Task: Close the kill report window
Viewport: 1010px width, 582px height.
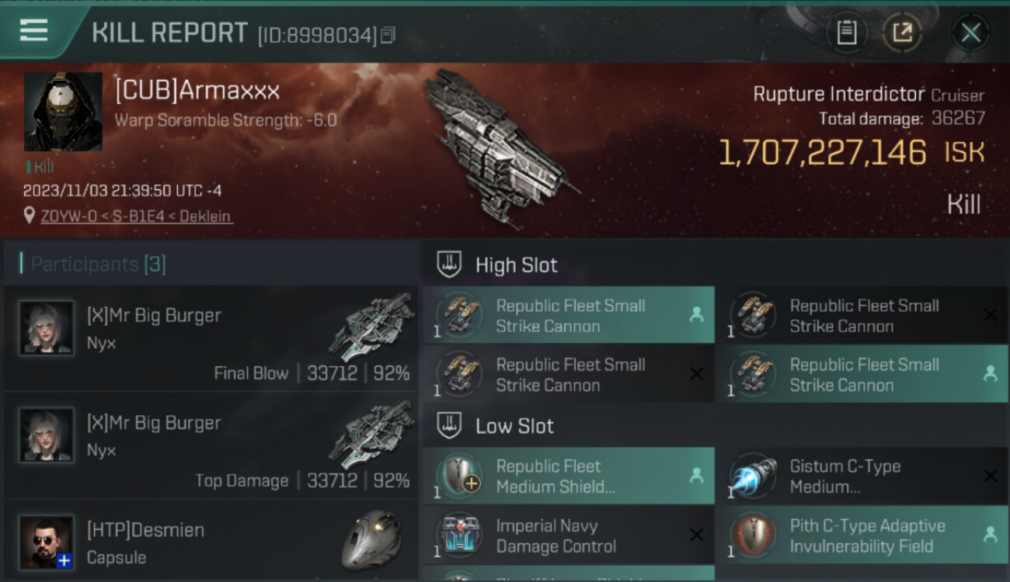Action: click(x=970, y=33)
